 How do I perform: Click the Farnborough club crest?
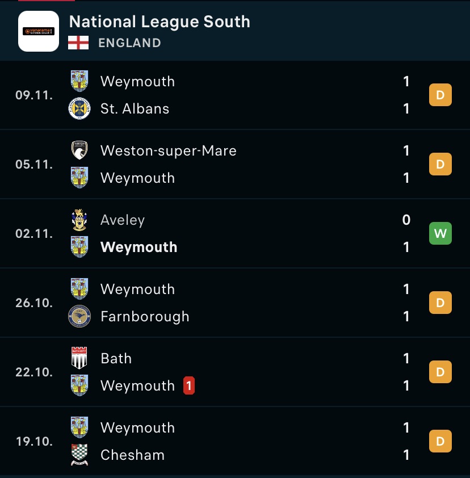click(79, 316)
